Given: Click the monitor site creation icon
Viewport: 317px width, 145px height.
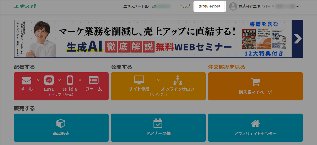Looking at the screenshot, I should coord(139,80).
